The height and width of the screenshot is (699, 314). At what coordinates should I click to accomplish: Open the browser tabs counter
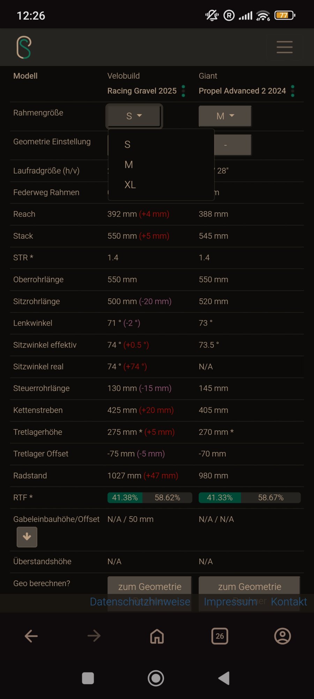(x=219, y=636)
